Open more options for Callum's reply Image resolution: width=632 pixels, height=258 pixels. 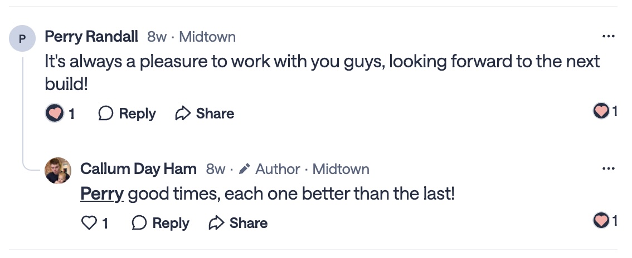[x=608, y=168]
